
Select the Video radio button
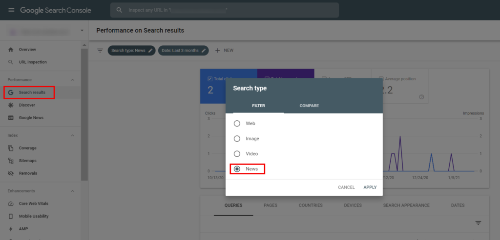[237, 154]
